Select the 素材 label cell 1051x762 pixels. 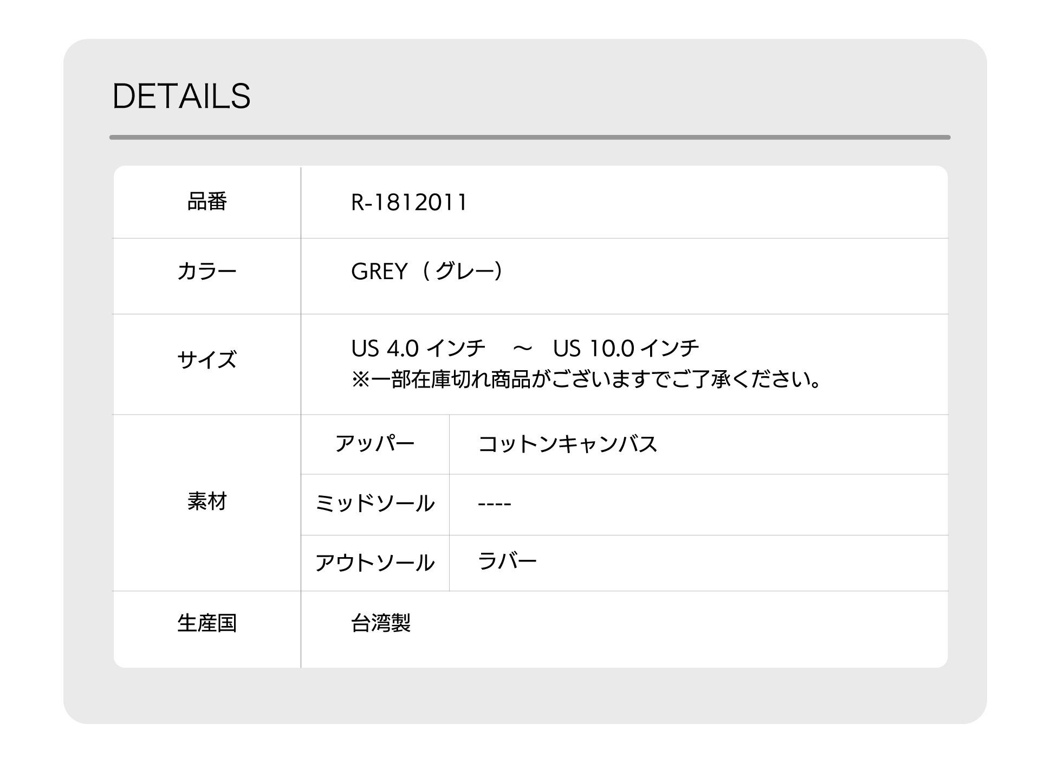click(x=207, y=503)
